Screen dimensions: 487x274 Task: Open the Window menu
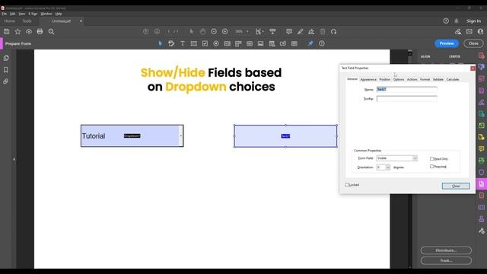coord(46,14)
